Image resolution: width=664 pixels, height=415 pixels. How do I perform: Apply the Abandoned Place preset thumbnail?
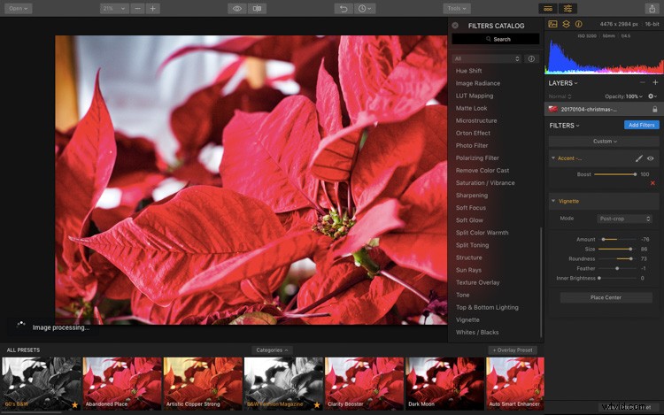tap(122, 383)
